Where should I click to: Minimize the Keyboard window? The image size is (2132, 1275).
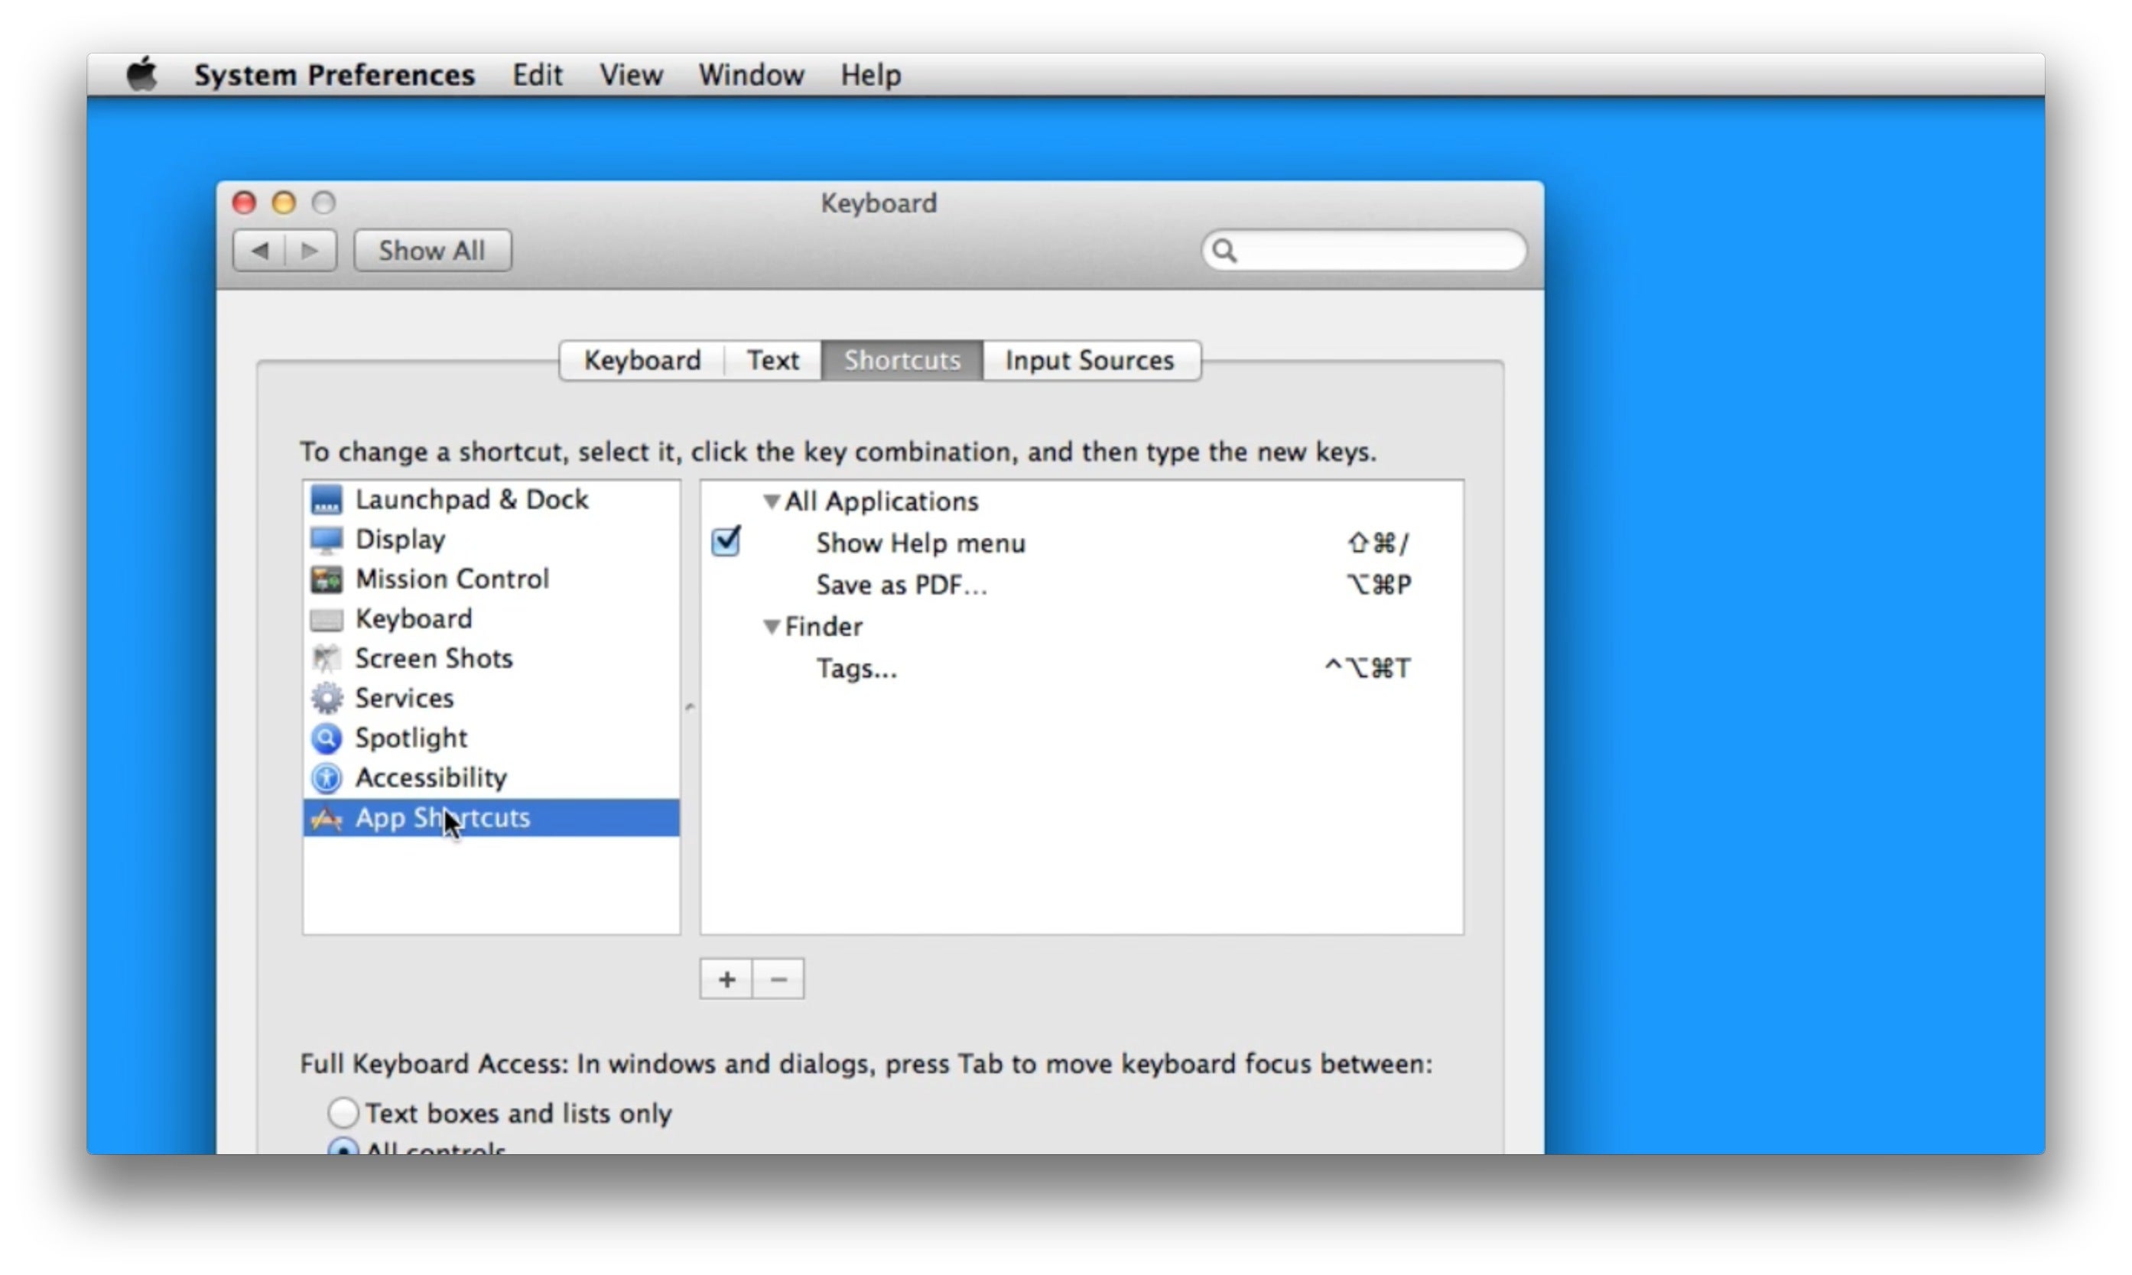point(284,203)
